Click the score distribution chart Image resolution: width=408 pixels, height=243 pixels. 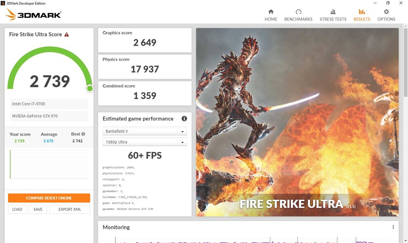(x=49, y=164)
